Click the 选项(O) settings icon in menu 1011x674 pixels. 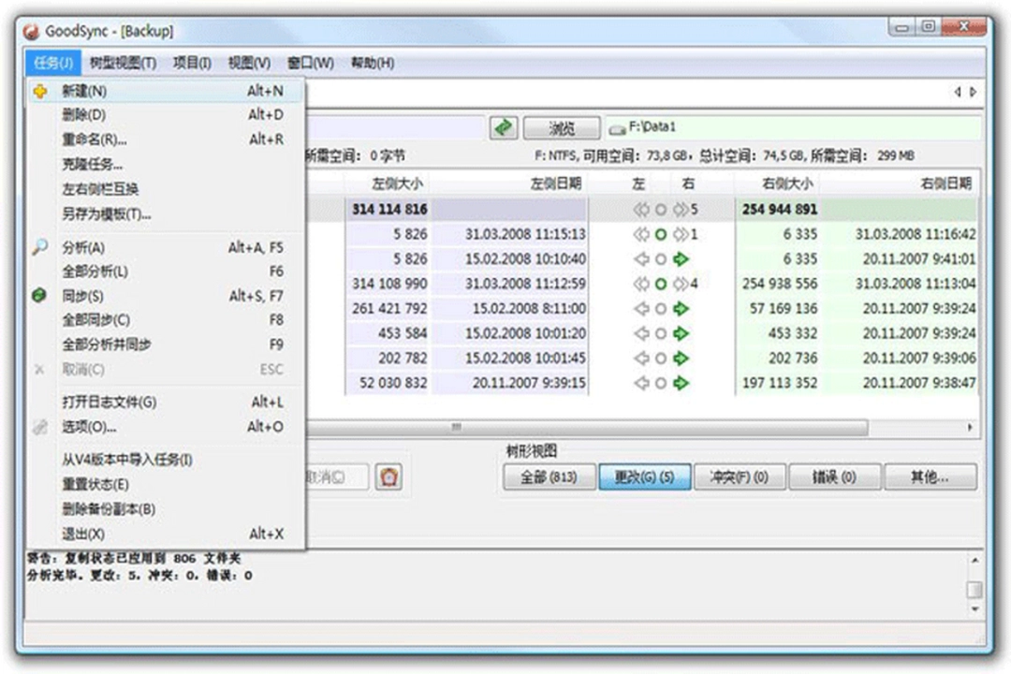[38, 427]
